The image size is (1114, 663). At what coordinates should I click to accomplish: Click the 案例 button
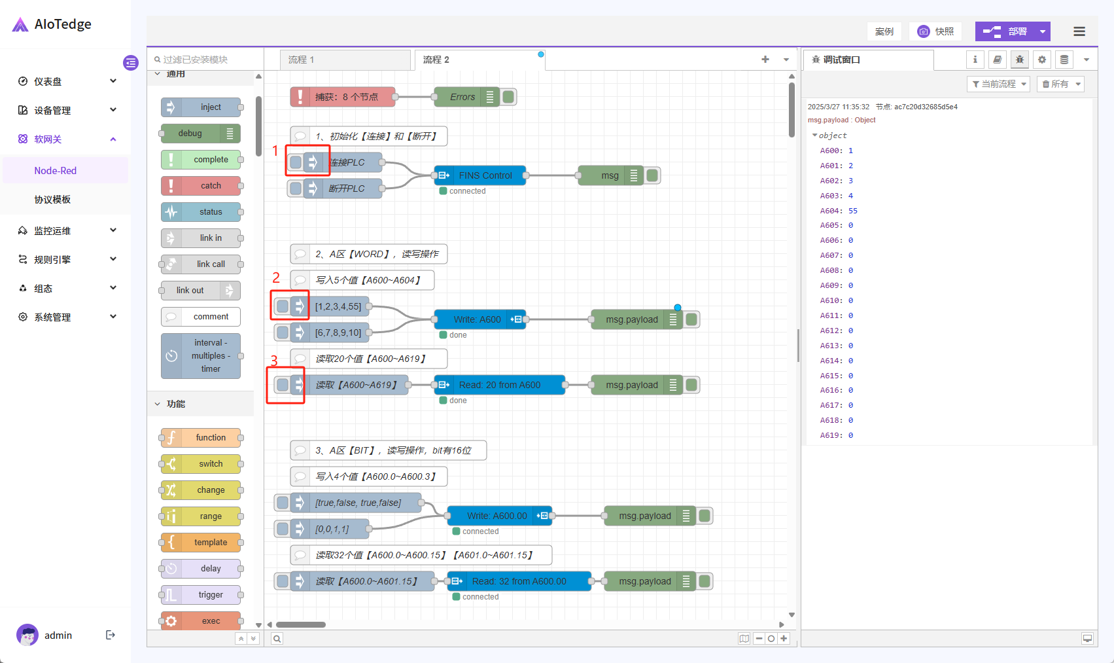click(884, 31)
